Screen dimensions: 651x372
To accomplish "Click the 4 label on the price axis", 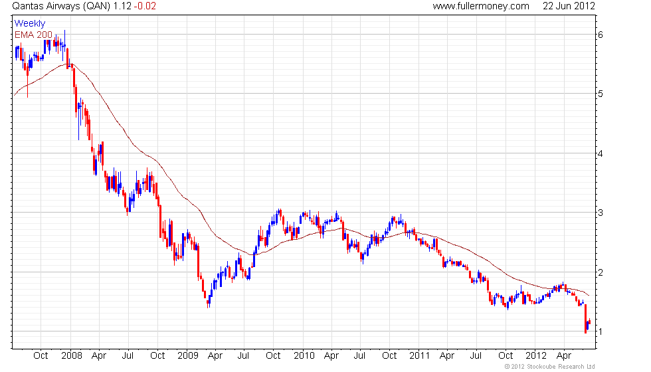I will click(601, 153).
